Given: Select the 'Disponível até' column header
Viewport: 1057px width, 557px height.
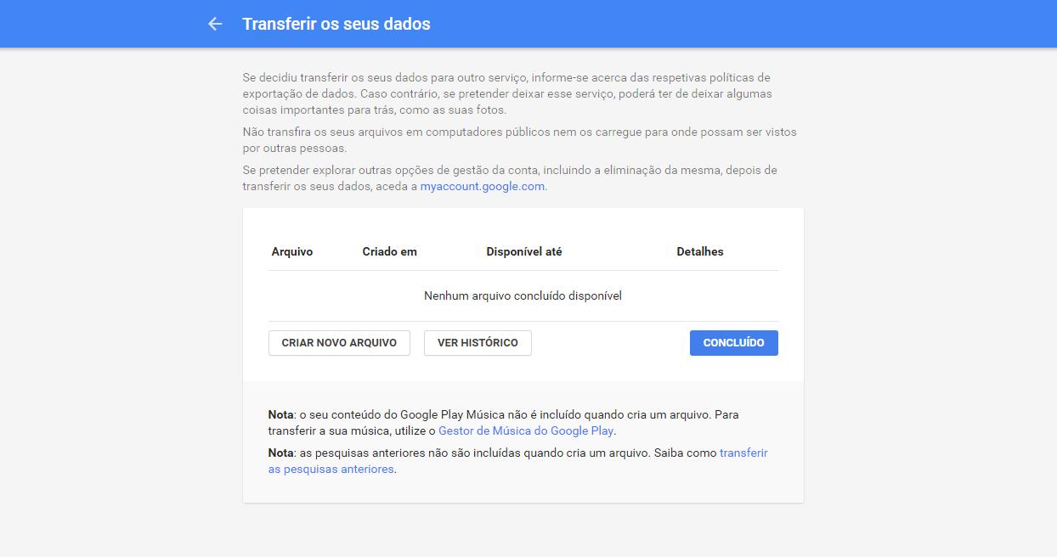Looking at the screenshot, I should click(x=523, y=251).
